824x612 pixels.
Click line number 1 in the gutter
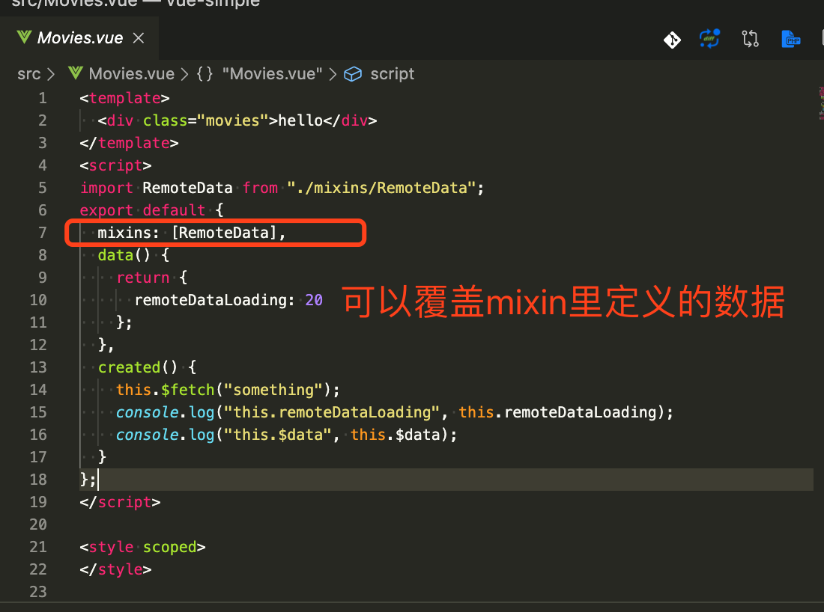point(42,98)
